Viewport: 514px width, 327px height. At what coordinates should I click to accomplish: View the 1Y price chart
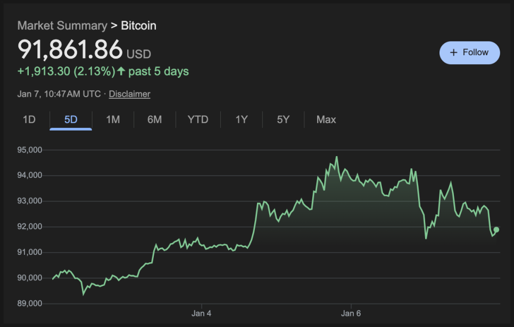tap(242, 119)
